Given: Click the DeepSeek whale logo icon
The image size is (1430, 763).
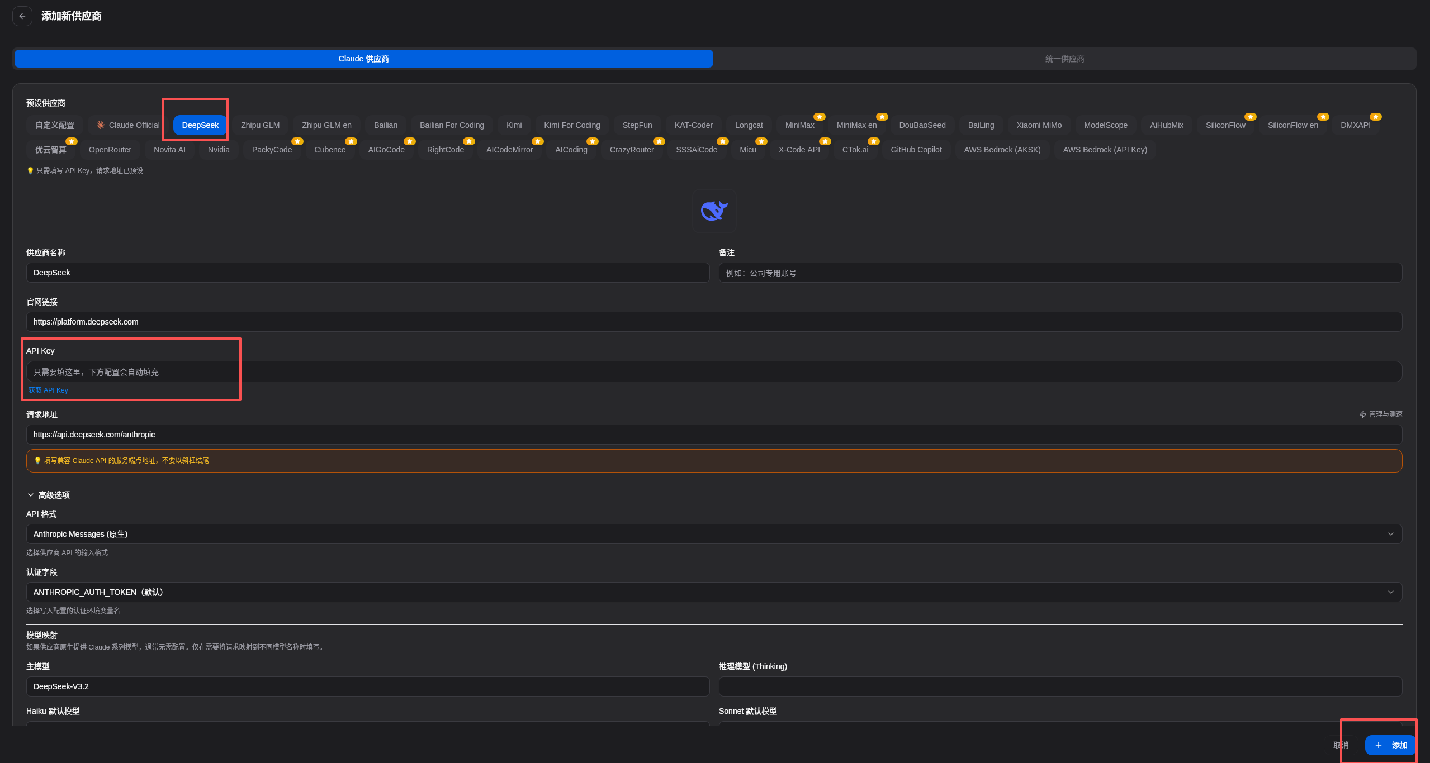Looking at the screenshot, I should (714, 211).
